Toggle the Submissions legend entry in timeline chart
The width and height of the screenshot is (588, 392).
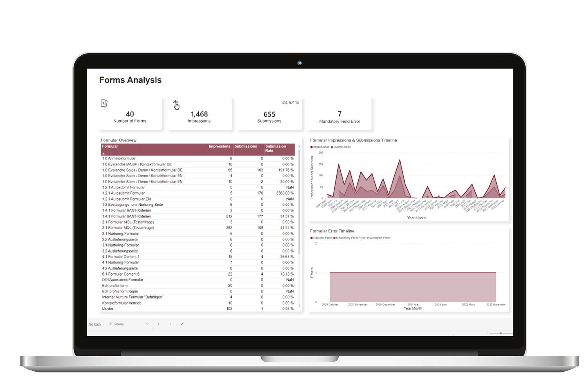(x=341, y=147)
